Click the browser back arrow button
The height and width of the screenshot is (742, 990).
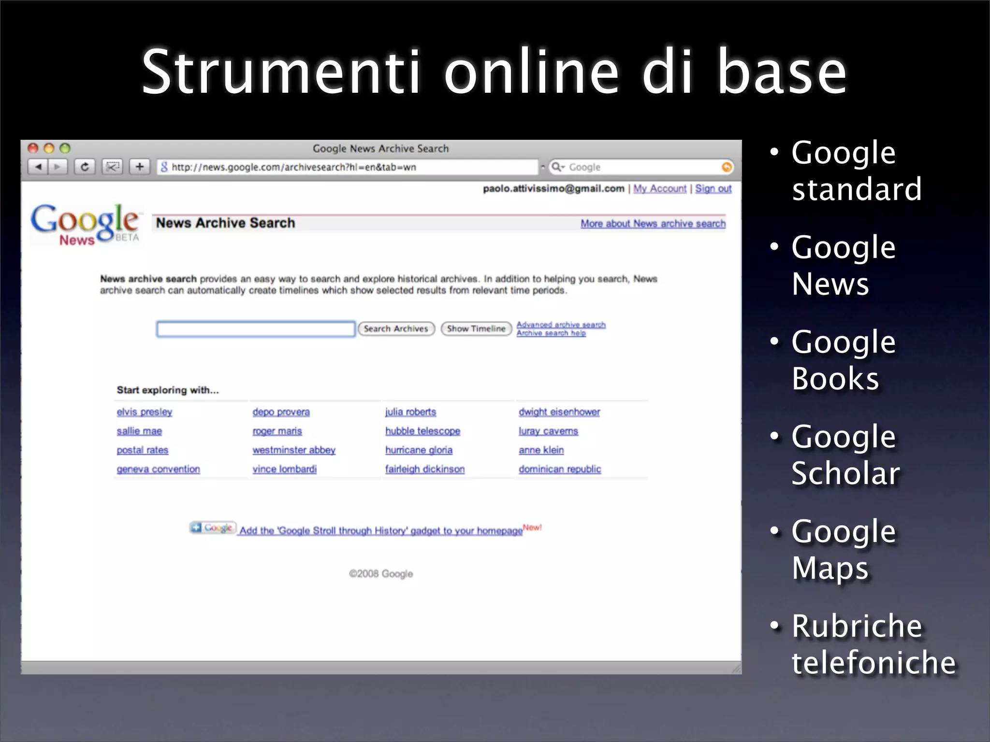[38, 167]
